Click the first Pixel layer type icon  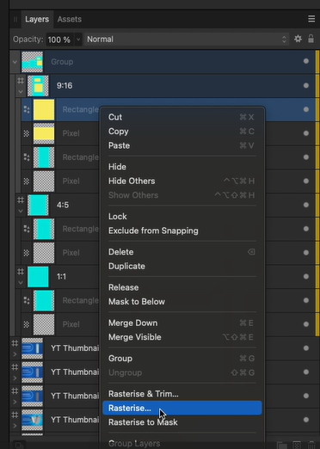pyautogui.click(x=27, y=133)
